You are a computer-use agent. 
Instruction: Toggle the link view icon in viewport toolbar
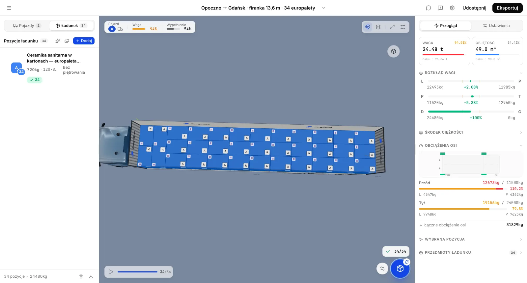(368, 27)
